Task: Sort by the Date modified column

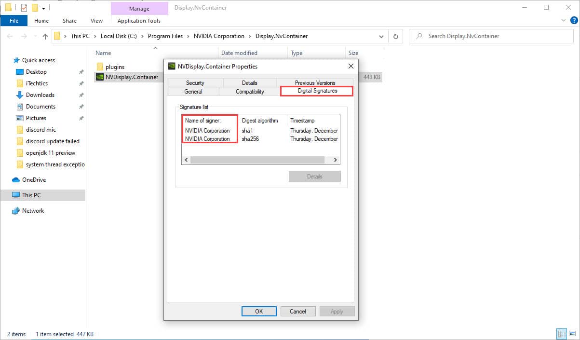Action: coord(239,53)
